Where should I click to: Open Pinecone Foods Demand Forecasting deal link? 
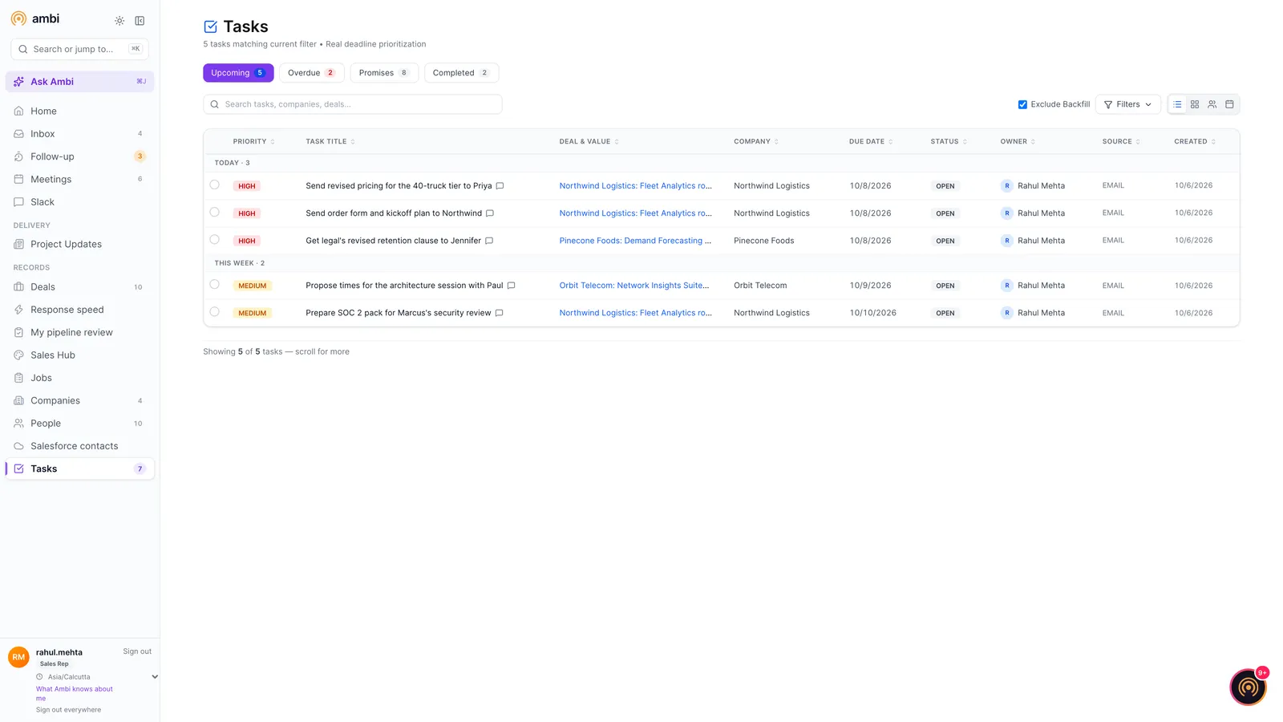(635, 241)
